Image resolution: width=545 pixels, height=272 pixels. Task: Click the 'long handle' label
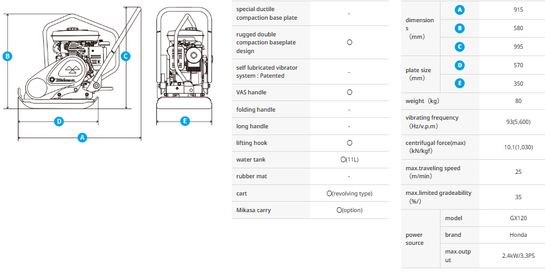(252, 126)
